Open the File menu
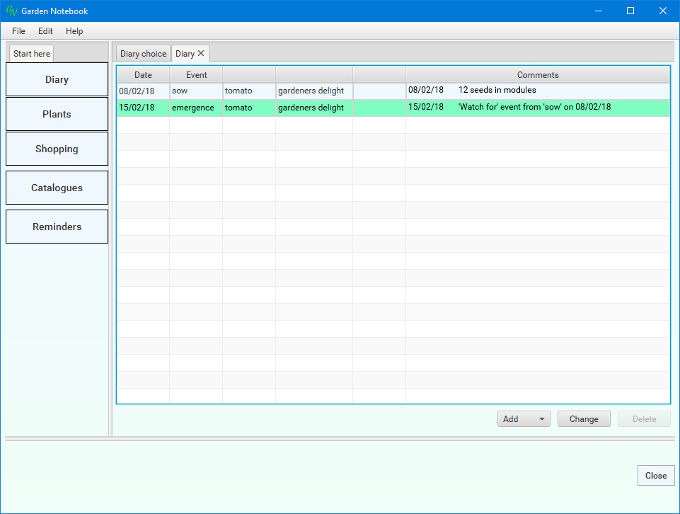This screenshot has width=680, height=514. click(18, 31)
